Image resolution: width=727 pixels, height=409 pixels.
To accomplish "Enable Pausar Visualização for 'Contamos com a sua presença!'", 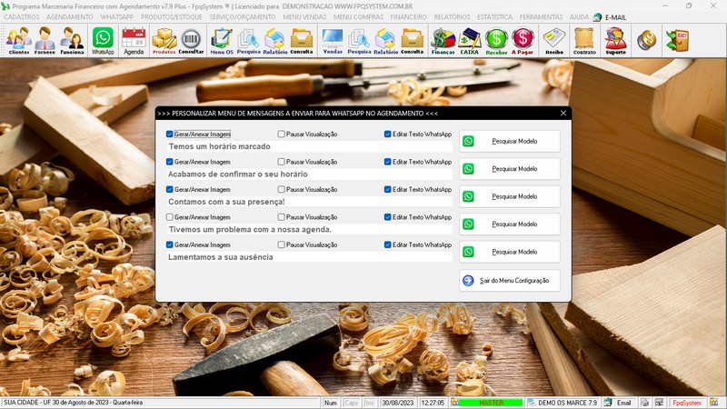I will click(282, 189).
